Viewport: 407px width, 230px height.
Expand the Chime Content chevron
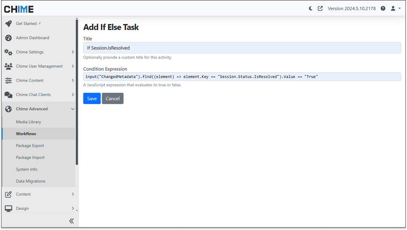click(73, 81)
